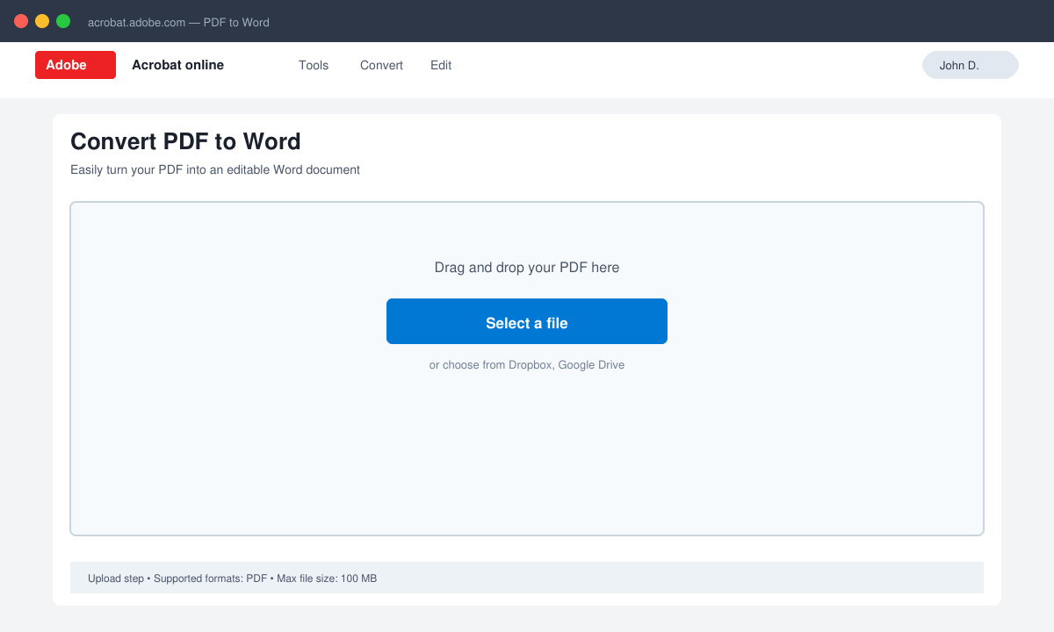Open the Tools menu
This screenshot has height=632, width=1054.
coord(314,65)
